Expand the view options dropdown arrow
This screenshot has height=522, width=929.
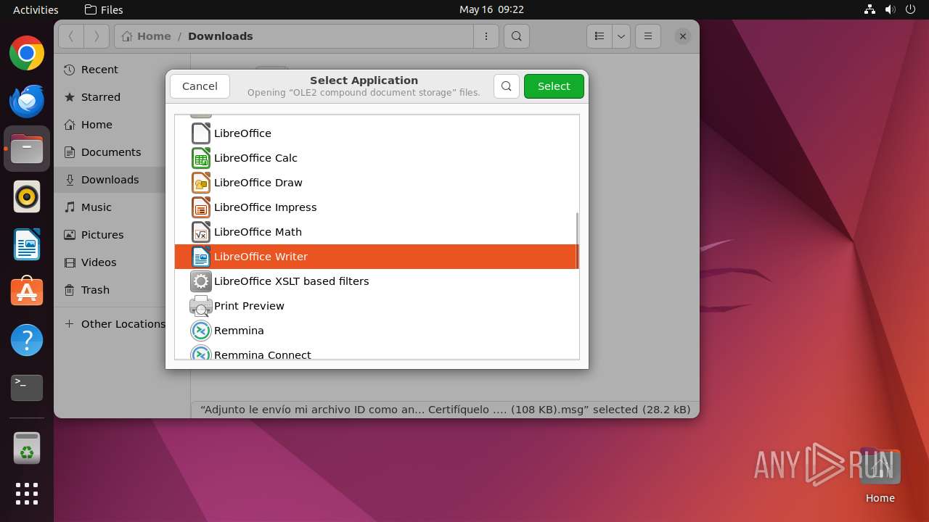[621, 36]
